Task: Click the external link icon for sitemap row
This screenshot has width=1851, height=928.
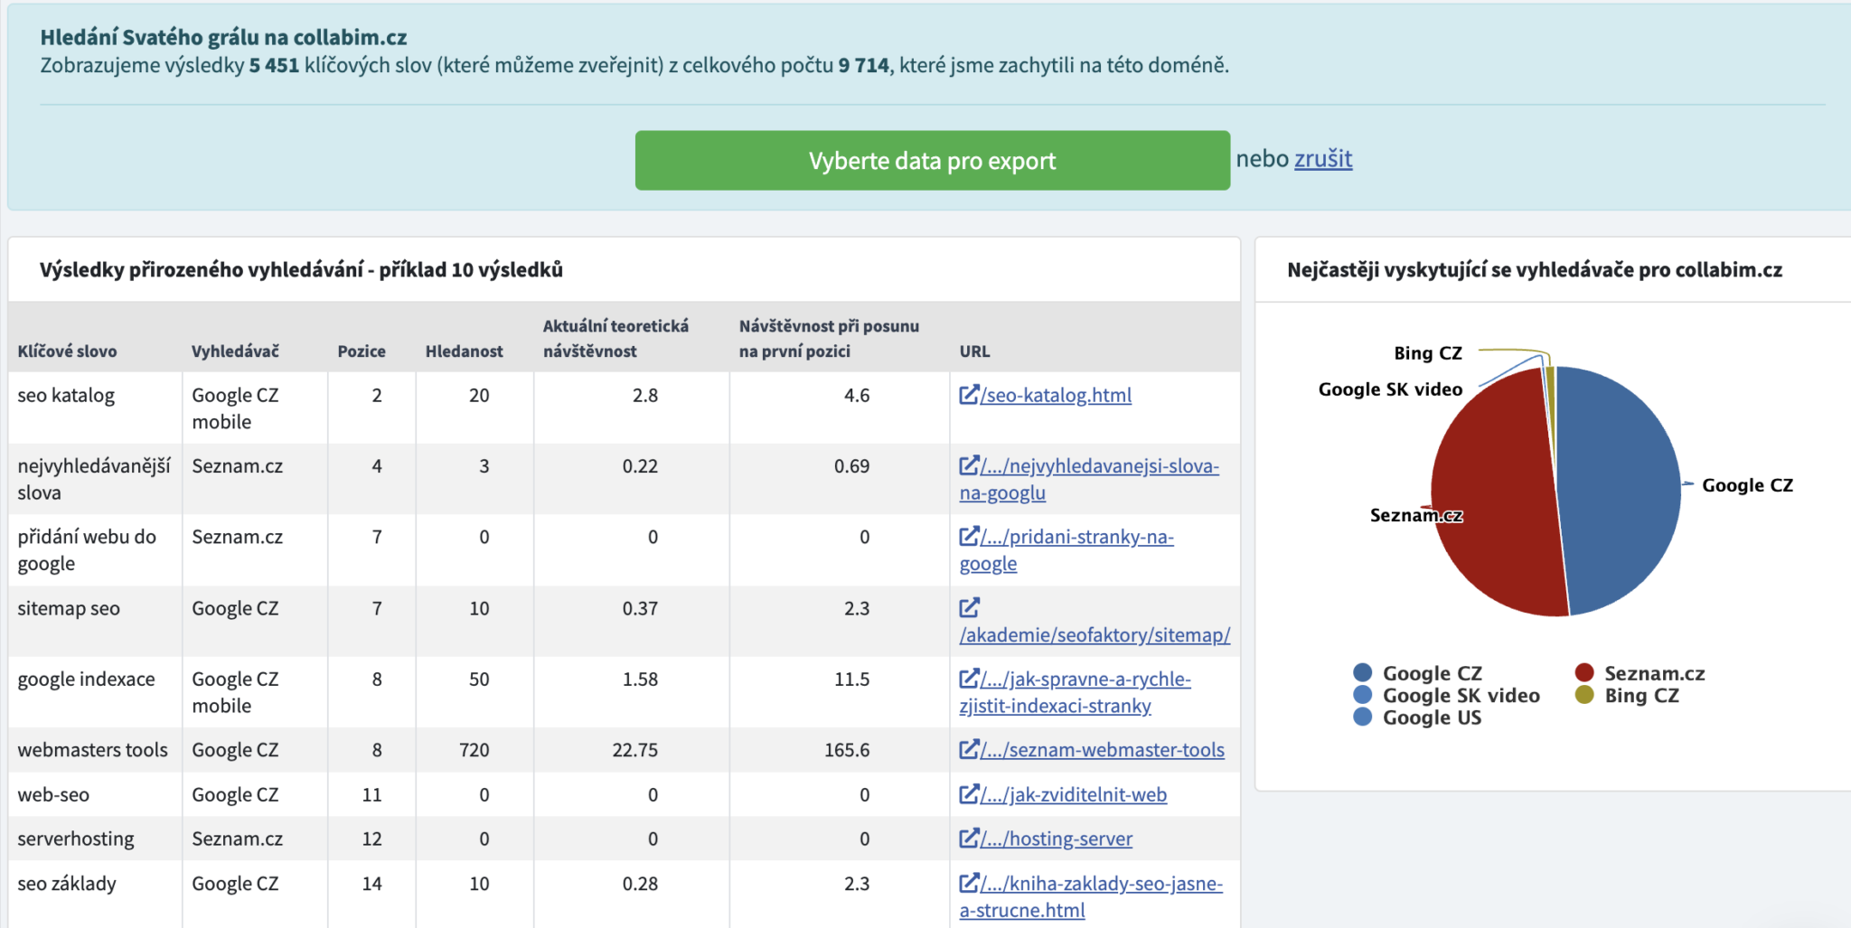Action: coord(969,607)
